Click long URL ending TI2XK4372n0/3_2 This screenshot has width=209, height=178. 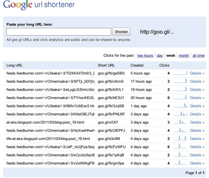point(50,73)
